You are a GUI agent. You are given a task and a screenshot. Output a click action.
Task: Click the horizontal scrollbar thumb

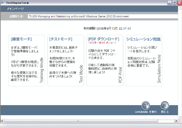click(x=81, y=121)
